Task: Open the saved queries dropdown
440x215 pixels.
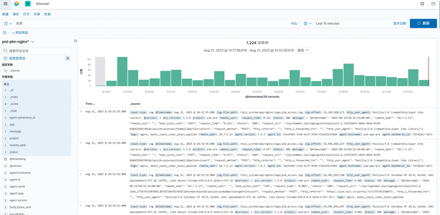Action: click(x=8, y=24)
